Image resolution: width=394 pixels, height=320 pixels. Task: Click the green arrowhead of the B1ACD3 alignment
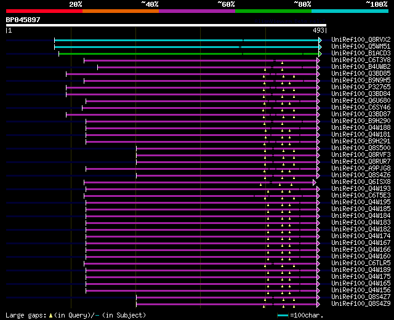click(320, 54)
